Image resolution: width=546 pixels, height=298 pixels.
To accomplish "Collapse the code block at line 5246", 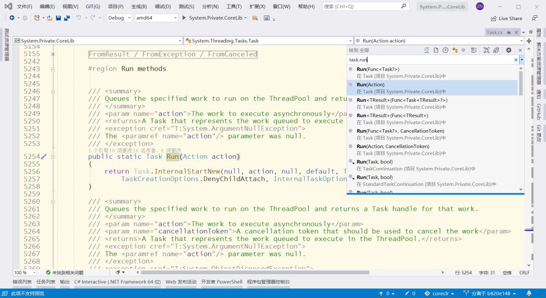I will tap(54, 92).
